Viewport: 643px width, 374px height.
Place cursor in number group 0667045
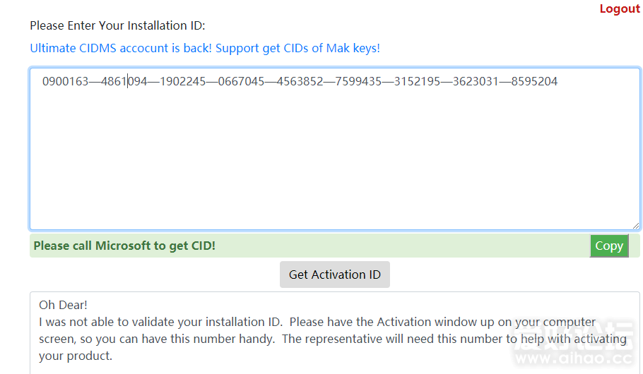241,81
